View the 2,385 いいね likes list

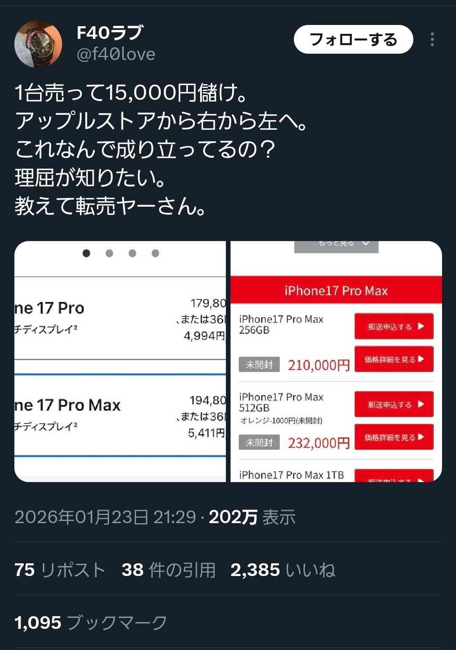(283, 570)
